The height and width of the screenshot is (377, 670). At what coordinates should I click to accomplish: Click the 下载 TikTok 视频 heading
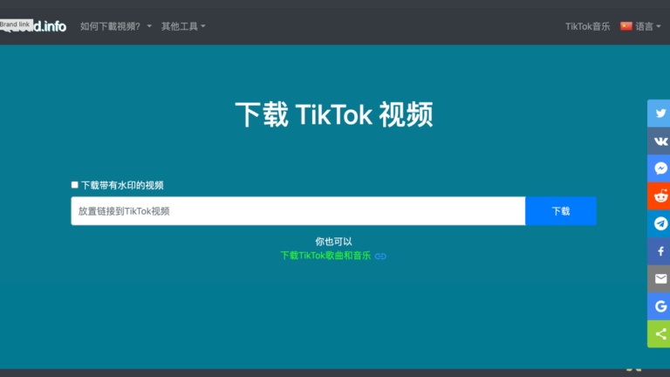(334, 114)
